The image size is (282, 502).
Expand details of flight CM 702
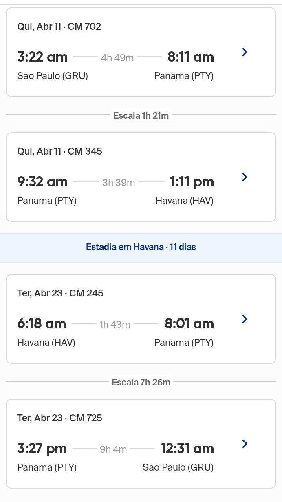(244, 52)
